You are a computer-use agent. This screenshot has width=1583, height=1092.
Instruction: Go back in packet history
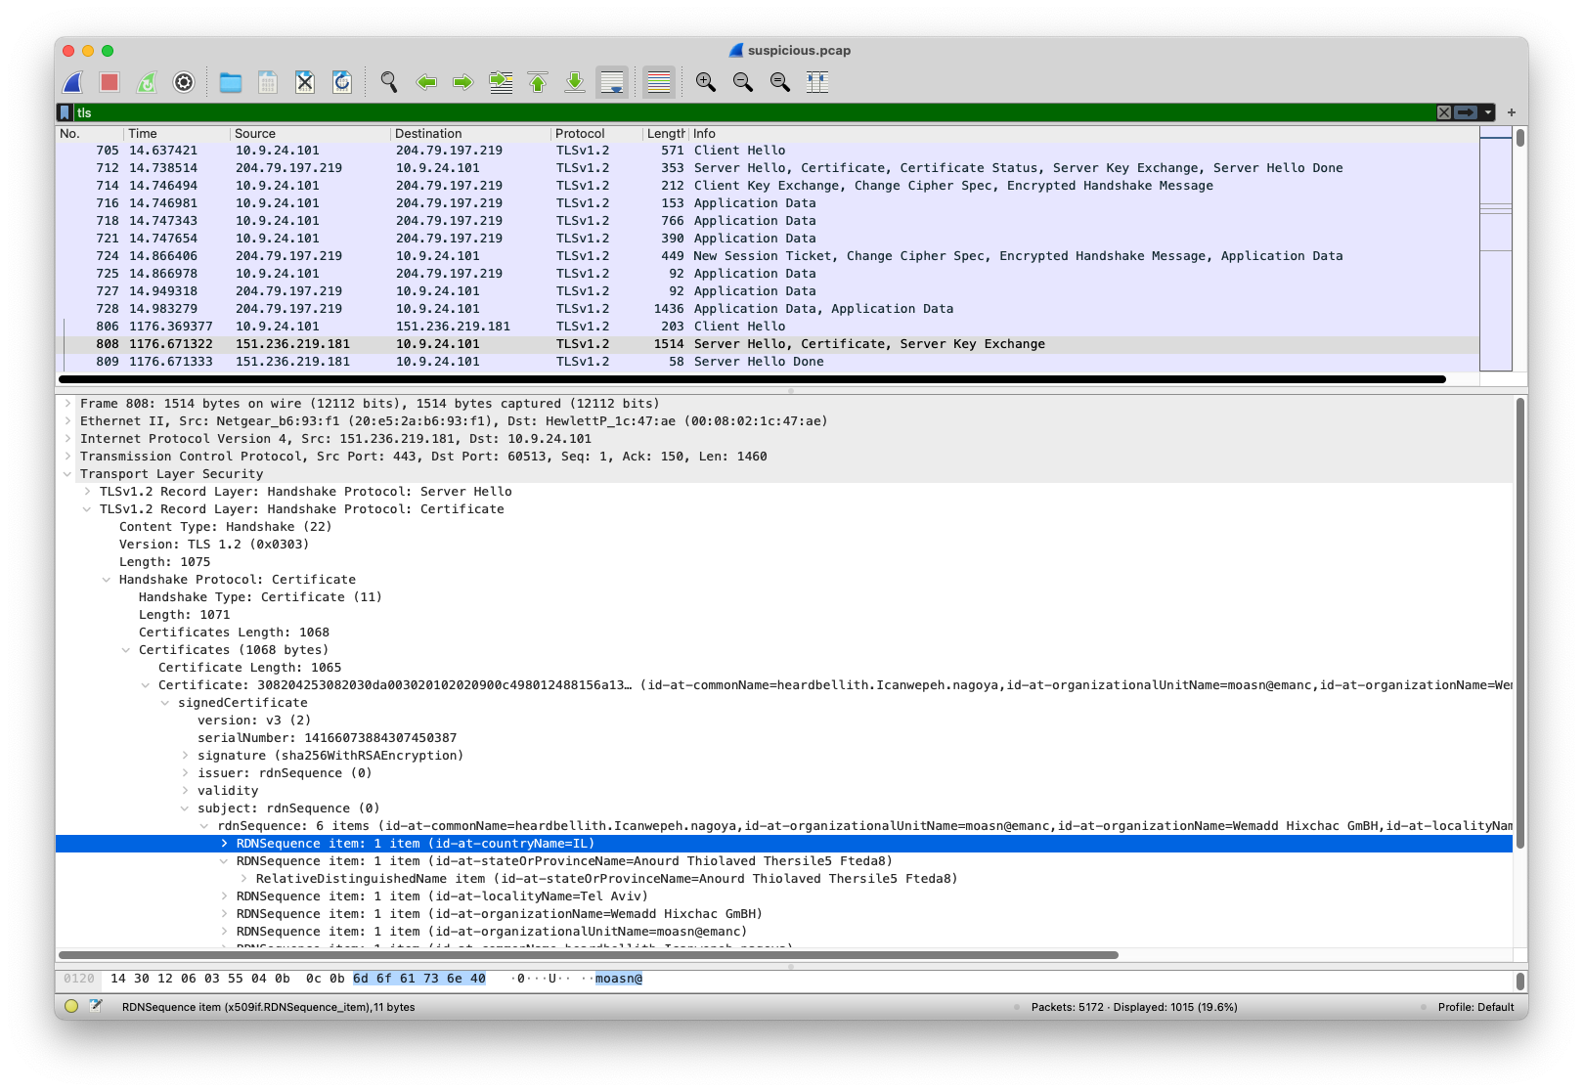click(426, 82)
